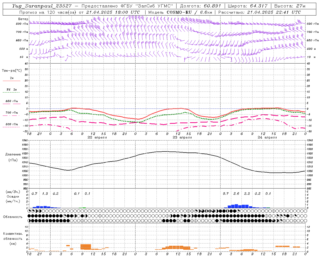Viewport: 320px width, 256px height.
Task: Click the "700 гПа" entry in temperature legend
Action: [12, 113]
